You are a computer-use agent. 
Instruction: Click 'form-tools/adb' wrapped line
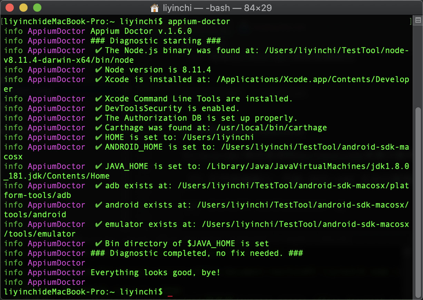[x=38, y=195]
